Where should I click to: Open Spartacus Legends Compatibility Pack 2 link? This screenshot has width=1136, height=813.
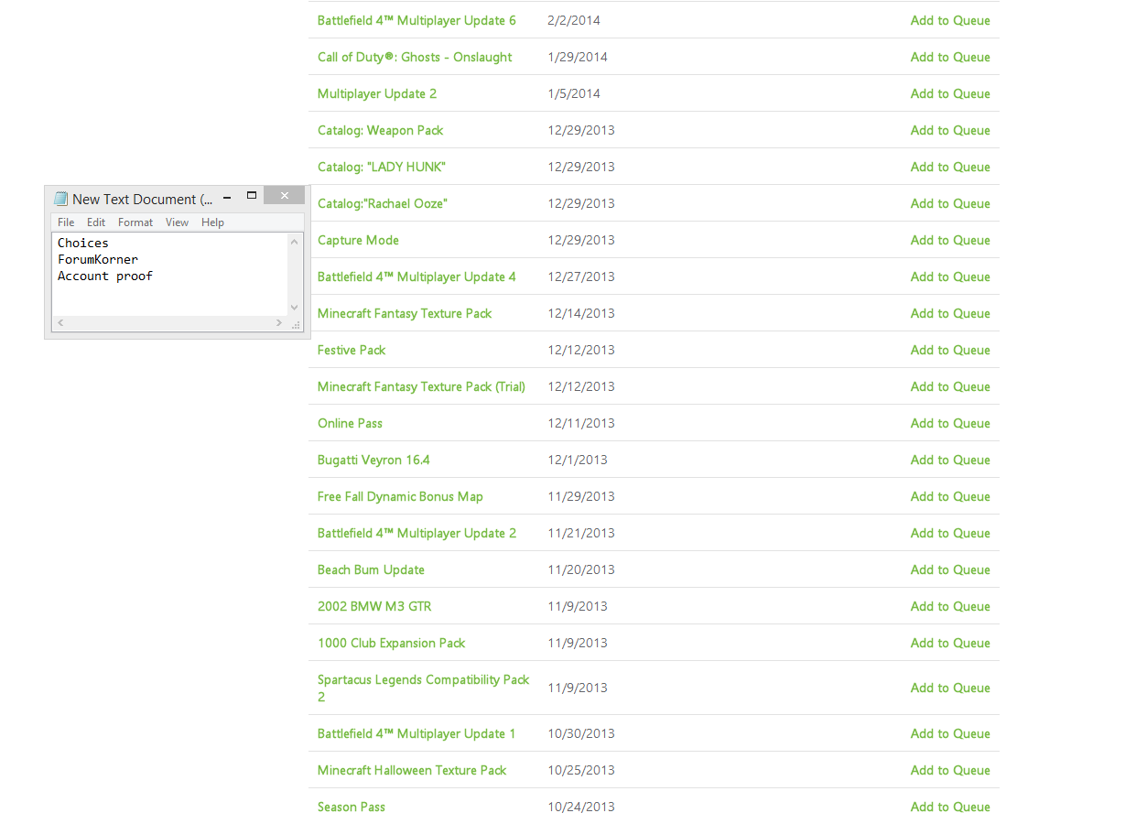pos(424,688)
